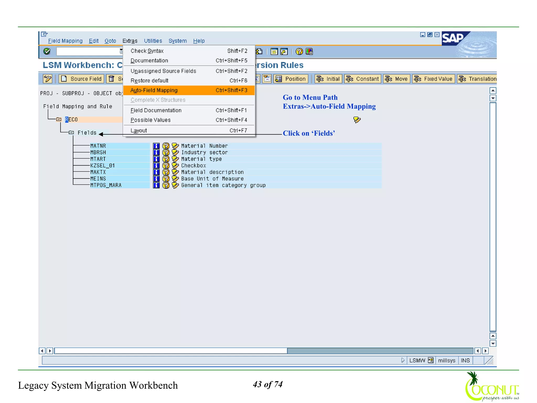The width and height of the screenshot is (537, 403).
Task: Click edit rule icon for Industry sector
Action: (175, 152)
